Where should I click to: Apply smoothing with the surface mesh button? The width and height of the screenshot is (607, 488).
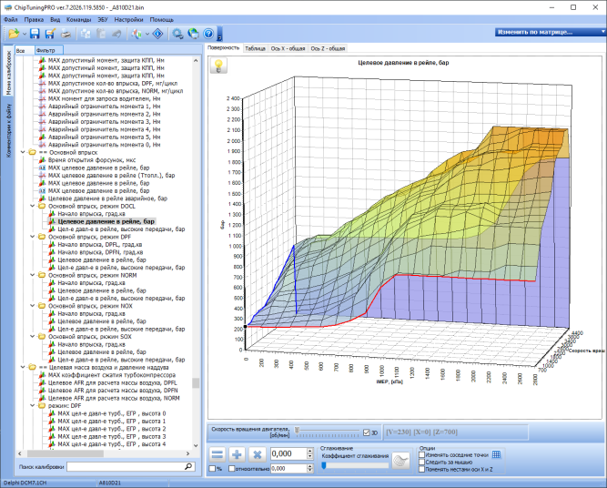tap(400, 461)
